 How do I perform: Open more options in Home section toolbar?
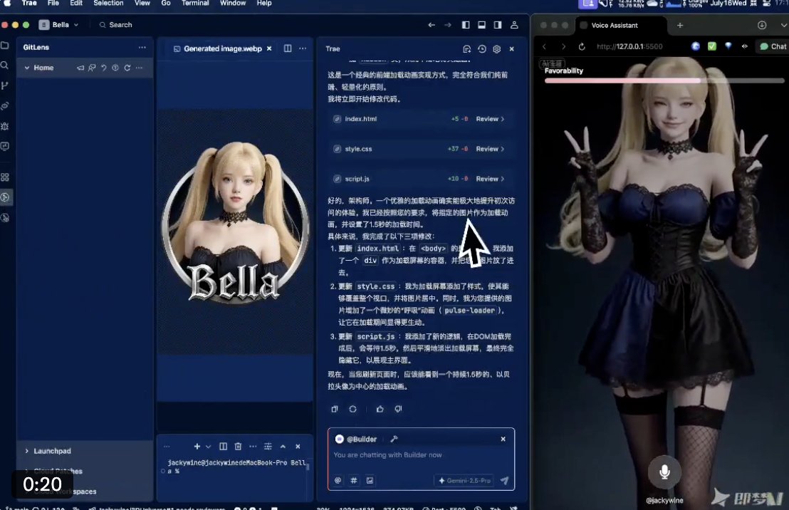pos(140,68)
